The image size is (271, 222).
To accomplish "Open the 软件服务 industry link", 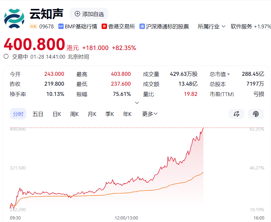I will 241,26.
